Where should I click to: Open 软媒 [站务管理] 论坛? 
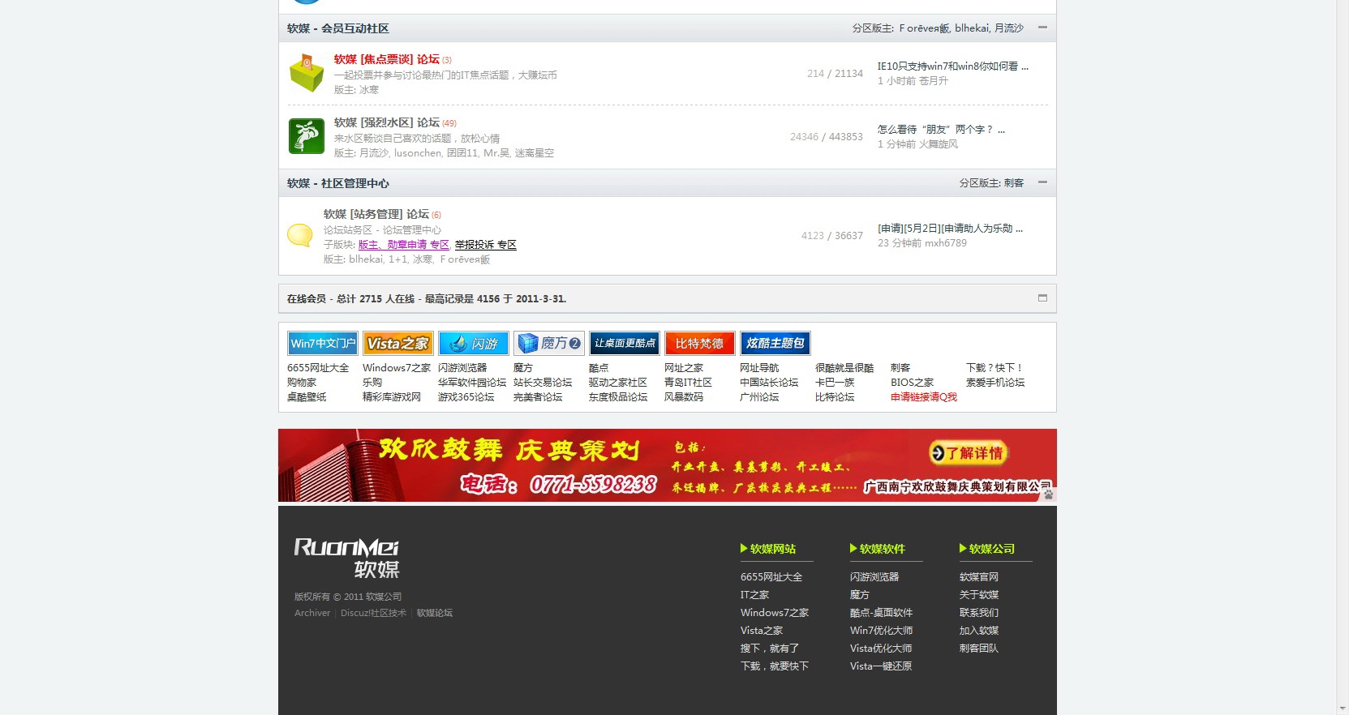pyautogui.click(x=376, y=214)
